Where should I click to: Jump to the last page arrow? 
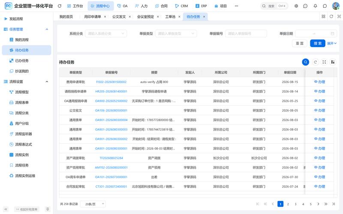[x=334, y=204]
